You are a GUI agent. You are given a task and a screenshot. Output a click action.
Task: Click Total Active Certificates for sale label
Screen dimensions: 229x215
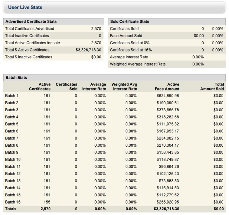pos(33,43)
